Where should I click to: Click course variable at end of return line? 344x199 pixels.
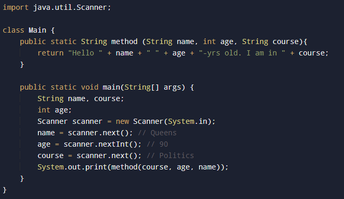coord(311,53)
